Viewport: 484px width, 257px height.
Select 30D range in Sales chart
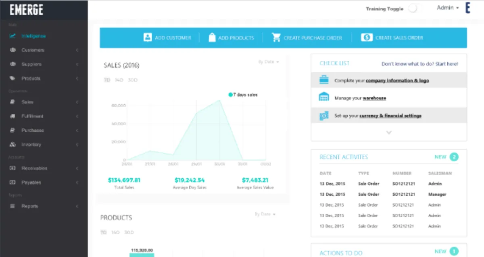click(133, 80)
